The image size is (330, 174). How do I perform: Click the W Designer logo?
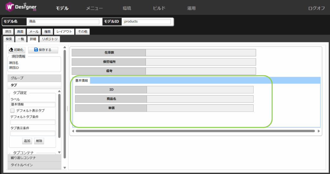pyautogui.click(x=21, y=7)
